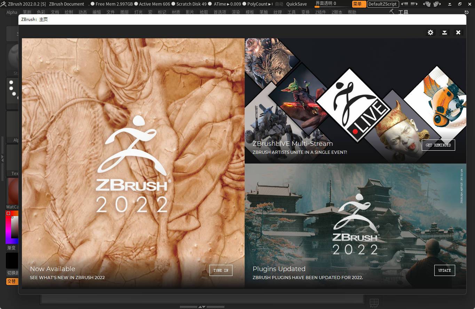Toggle the PolyF grid icon
This screenshot has height=309, width=475.
(x=374, y=303)
